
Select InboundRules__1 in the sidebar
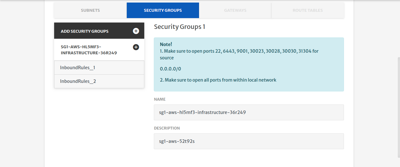[x=99, y=68]
